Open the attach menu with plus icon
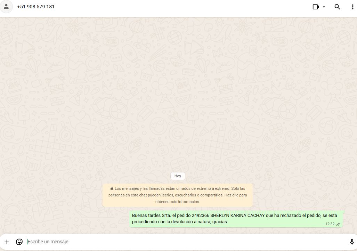 click(7, 242)
